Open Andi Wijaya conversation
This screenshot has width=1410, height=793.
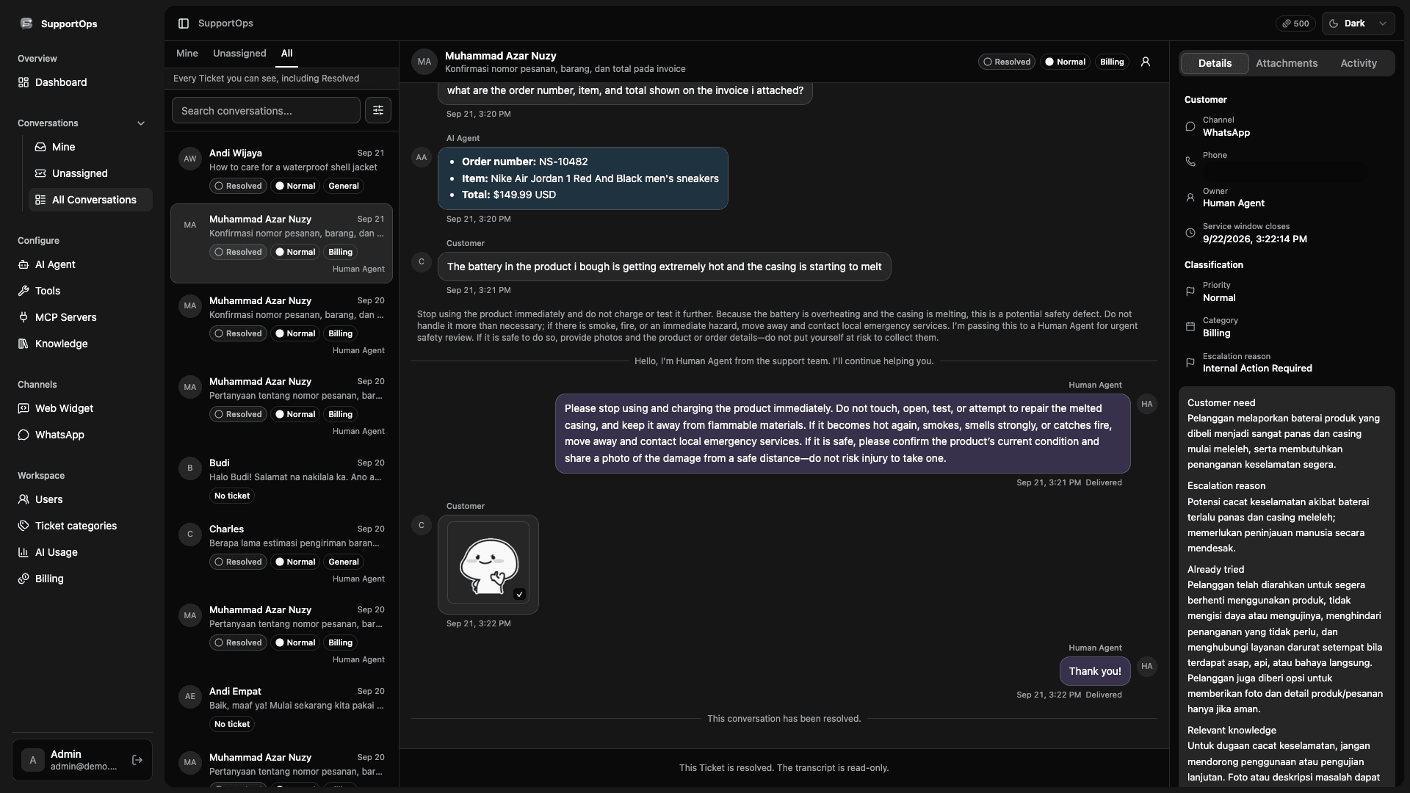281,170
